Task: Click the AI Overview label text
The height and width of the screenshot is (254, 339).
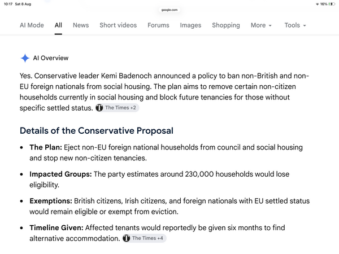Action: pyautogui.click(x=51, y=58)
